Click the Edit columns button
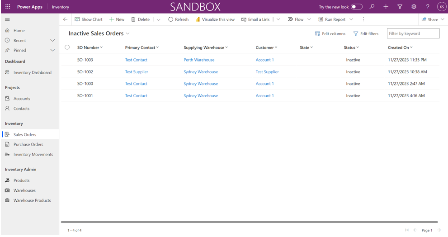Screen dimensions: 448x237 330,33
